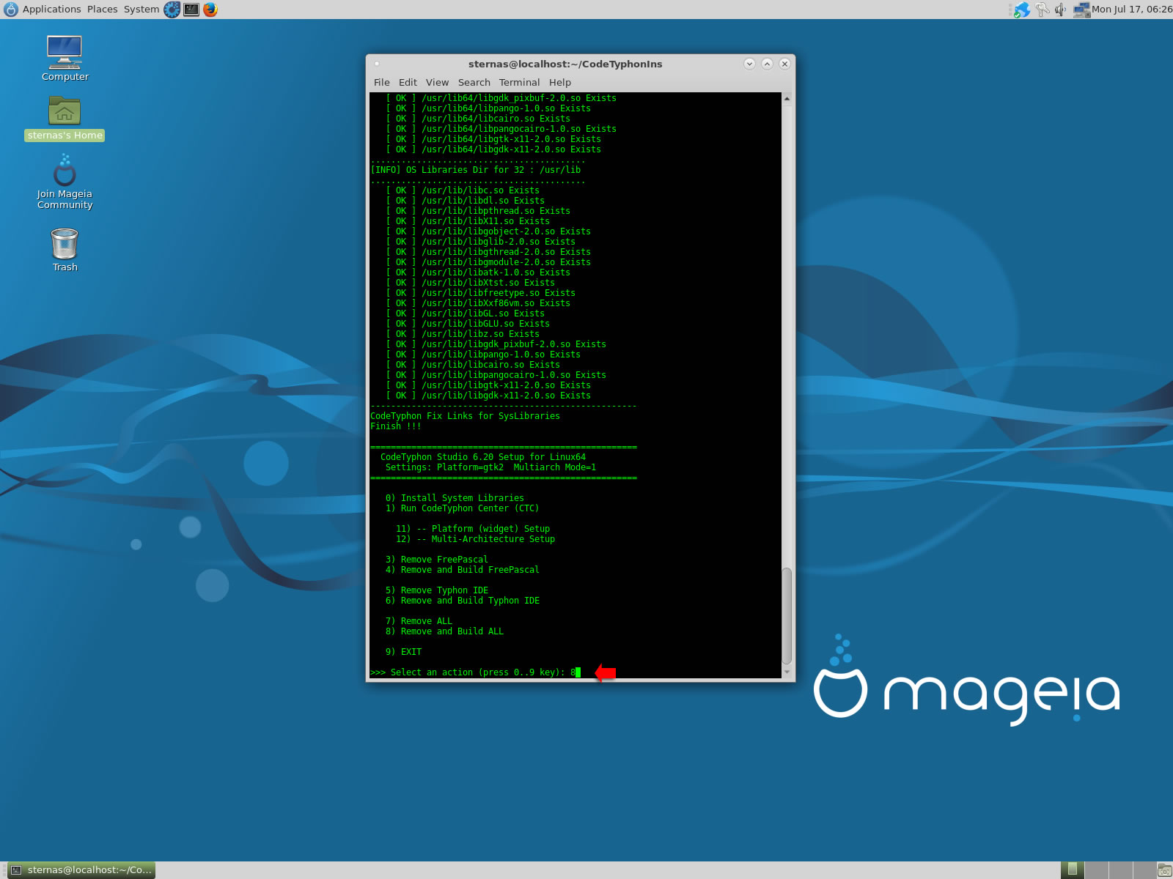Switch to the third workspace in the switcher
The height and width of the screenshot is (879, 1173).
1121,870
